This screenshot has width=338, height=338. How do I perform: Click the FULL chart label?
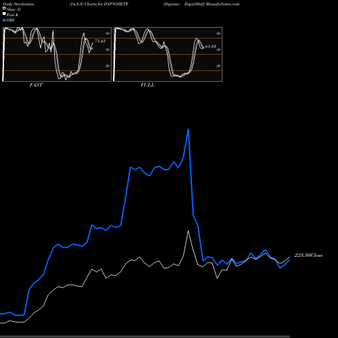pyautogui.click(x=147, y=85)
